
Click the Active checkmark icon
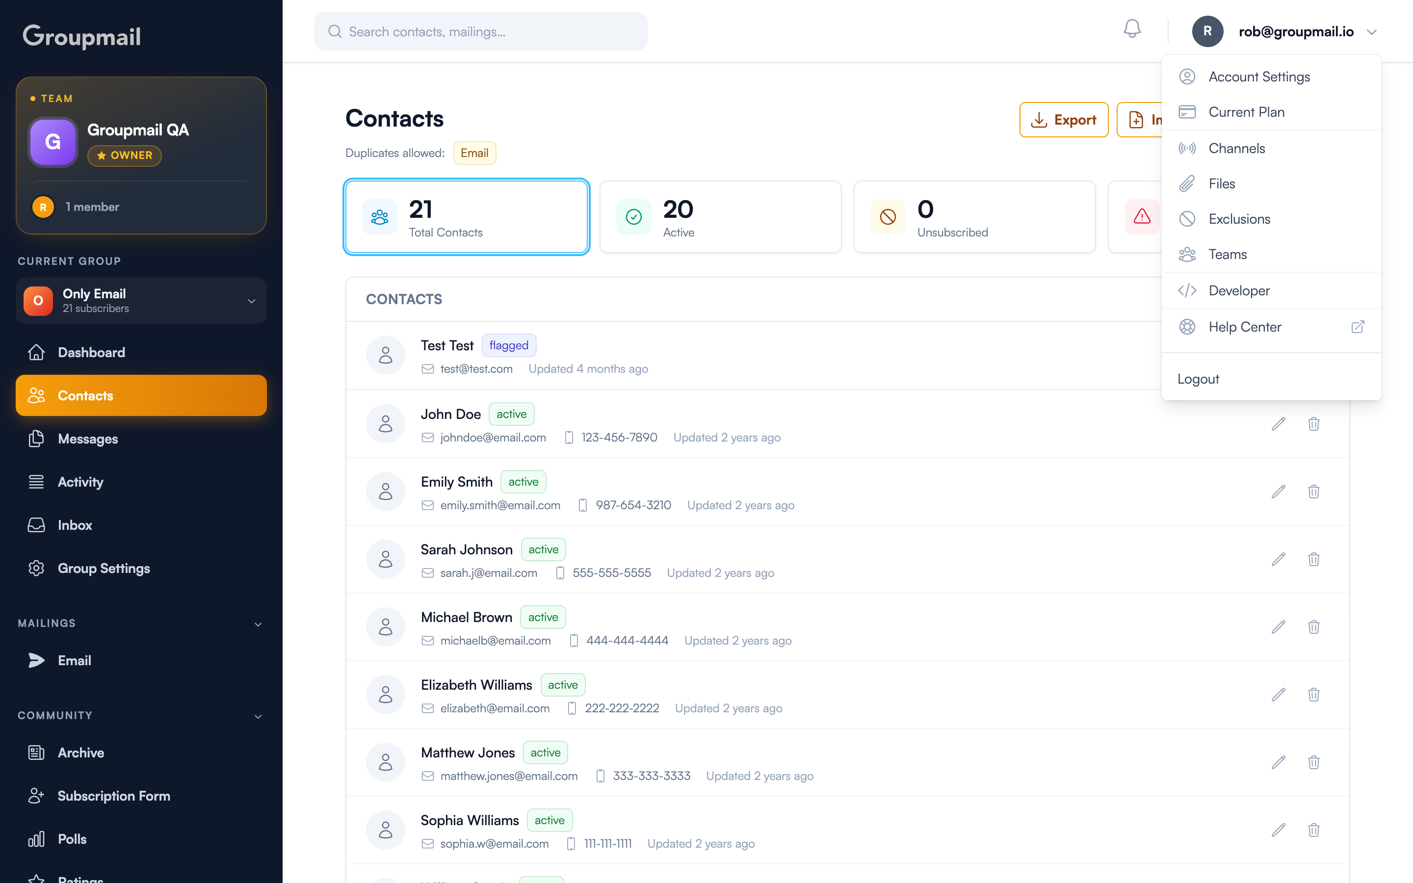point(633,217)
